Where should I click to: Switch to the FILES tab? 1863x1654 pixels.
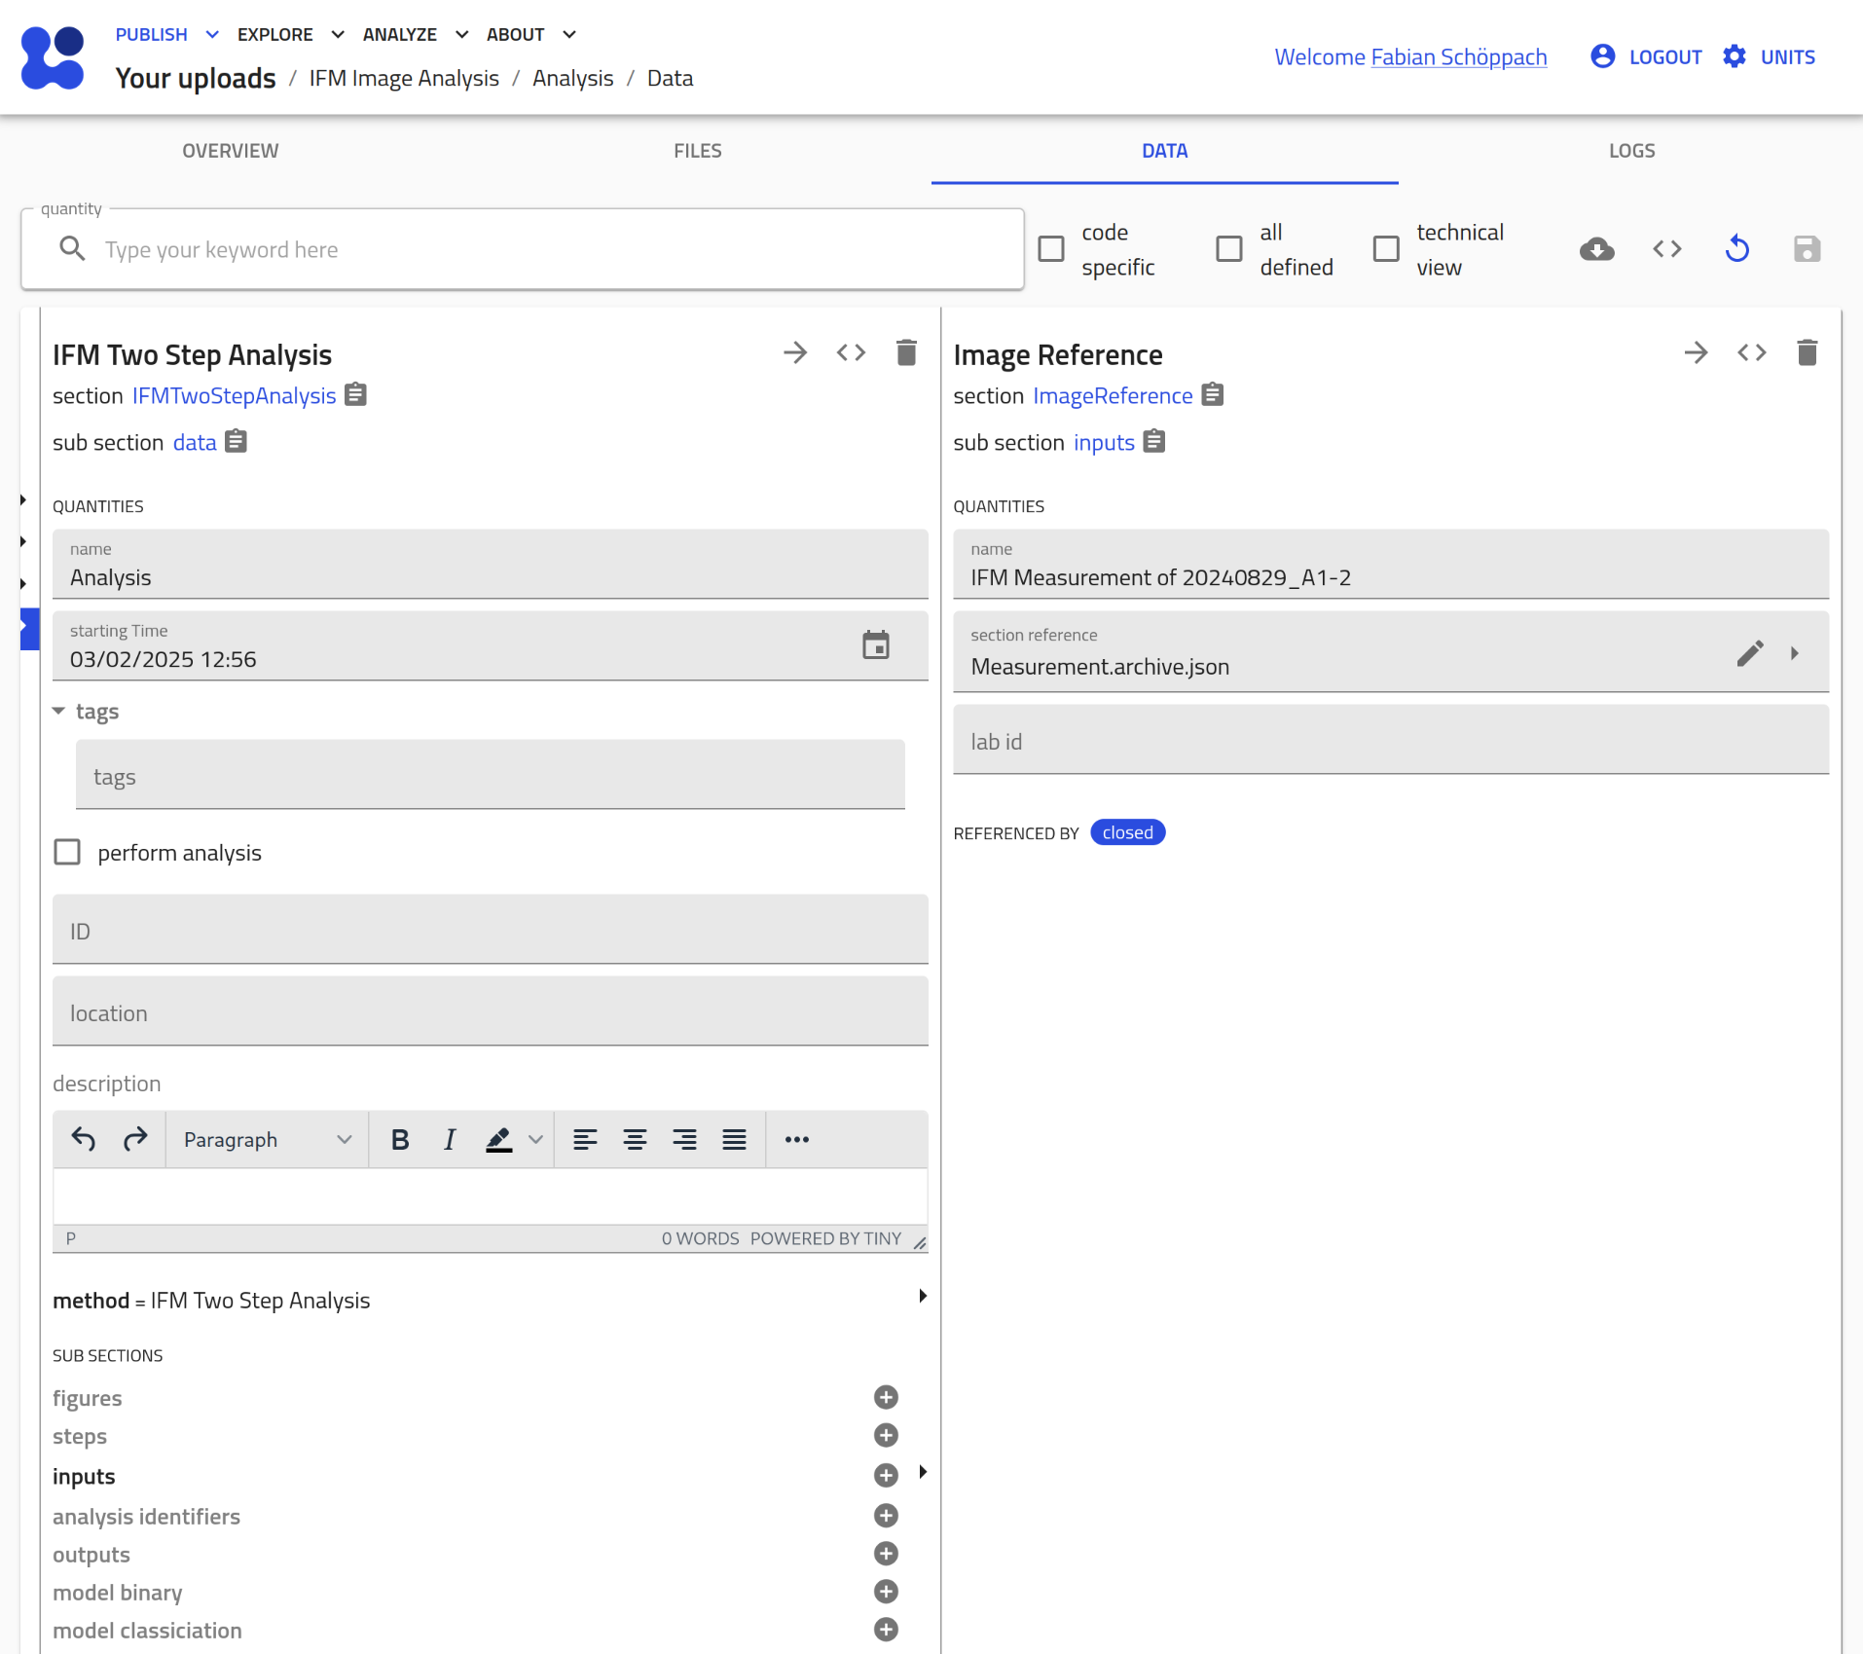click(697, 151)
